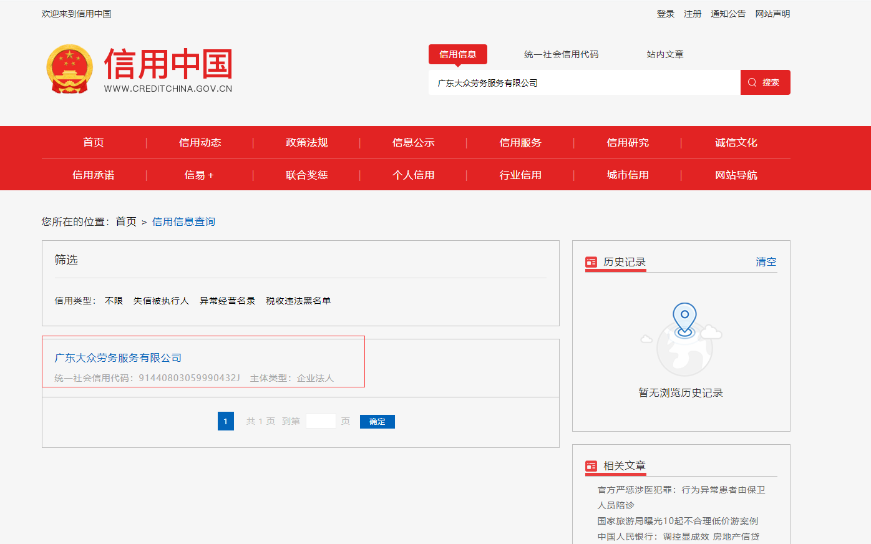Select page 1 in the pagination bar
Image resolution: width=871 pixels, height=544 pixels.
(225, 420)
